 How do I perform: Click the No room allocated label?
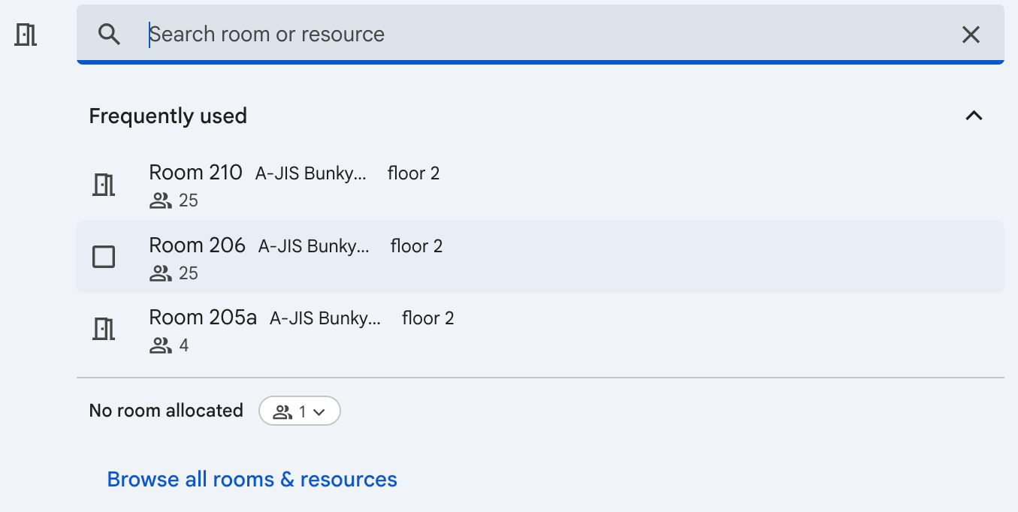[166, 411]
